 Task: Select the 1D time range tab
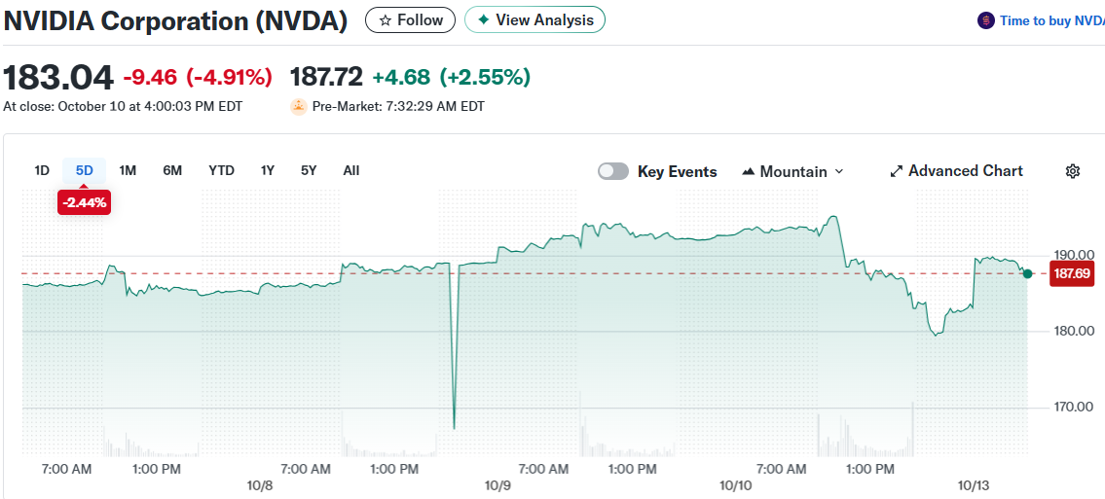[x=42, y=170]
